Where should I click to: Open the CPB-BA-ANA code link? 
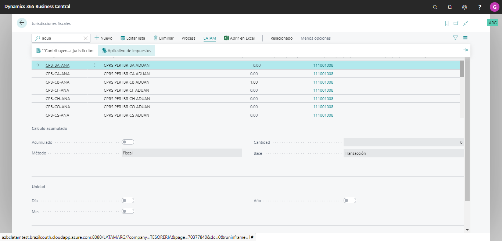57,65
